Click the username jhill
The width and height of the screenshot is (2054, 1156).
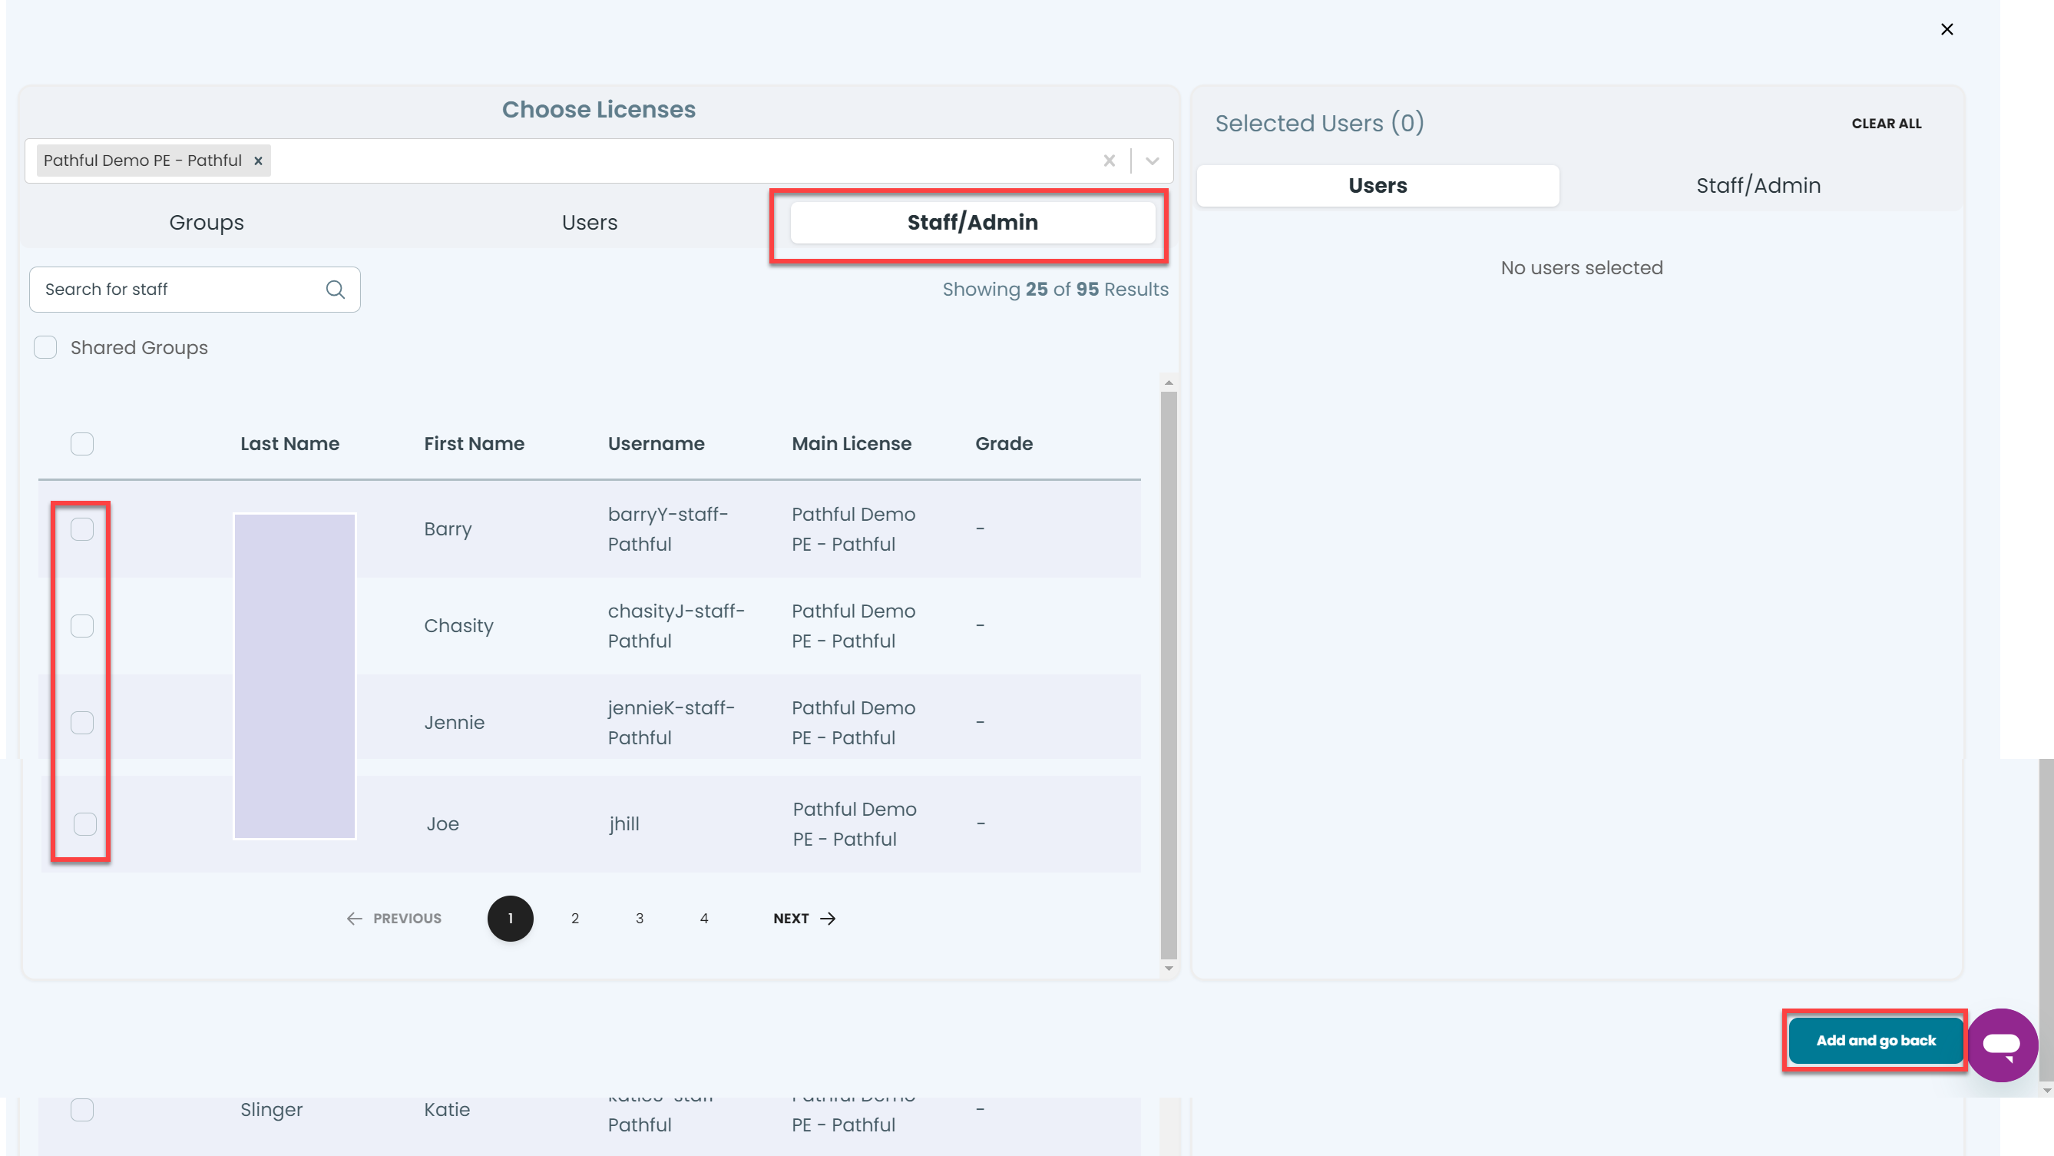624,824
